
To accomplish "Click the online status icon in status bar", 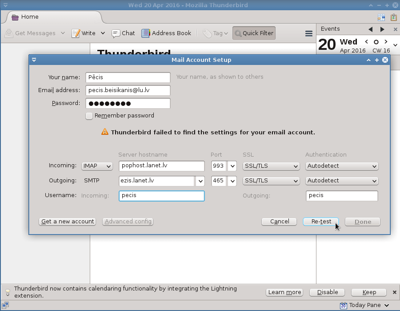I will pyautogui.click(x=5, y=305).
